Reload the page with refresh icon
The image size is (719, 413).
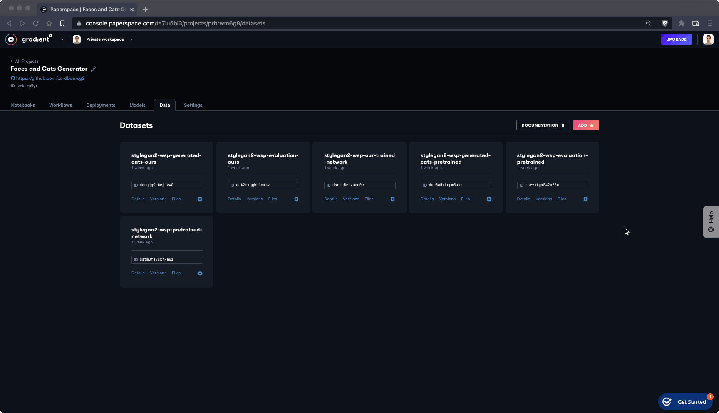click(x=36, y=23)
